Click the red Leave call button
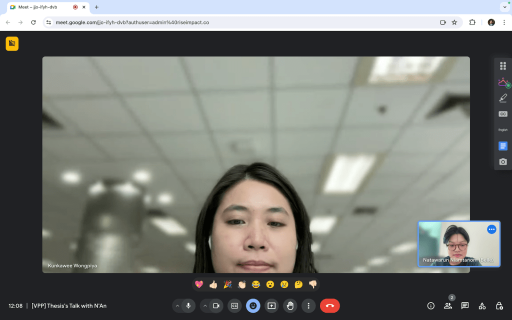The width and height of the screenshot is (512, 320). pos(329,305)
